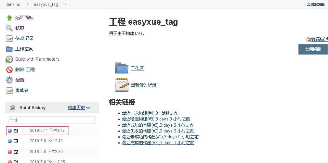Open 工作空间 in the sidebar
328x163 pixels.
tap(24, 49)
